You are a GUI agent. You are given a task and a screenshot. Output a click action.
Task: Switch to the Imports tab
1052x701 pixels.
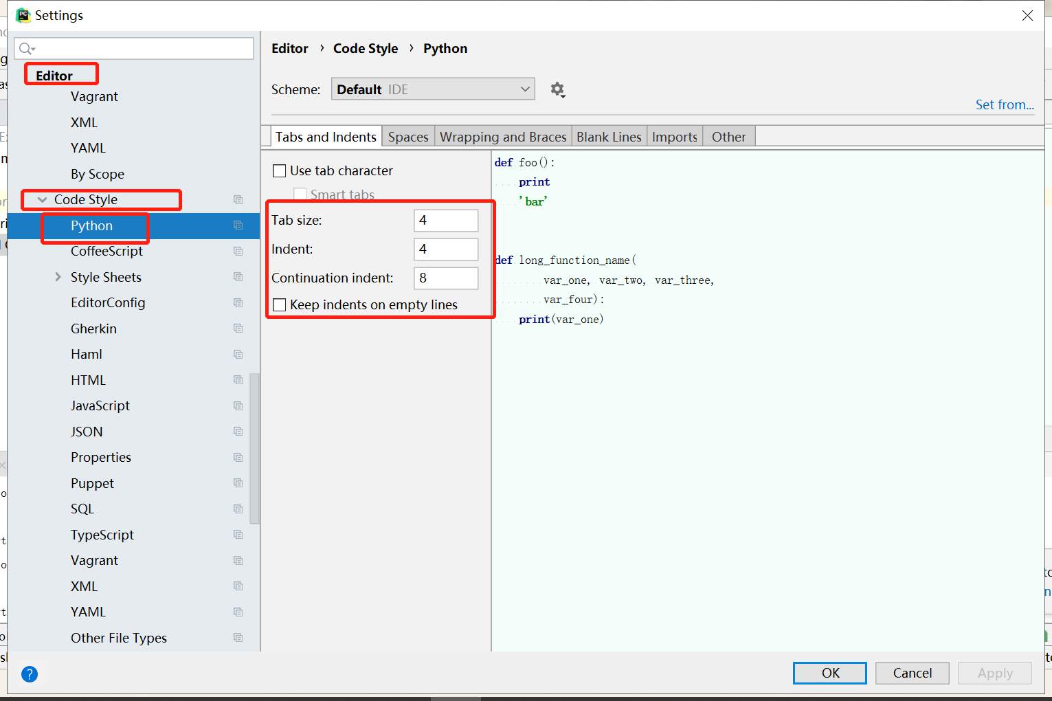pyautogui.click(x=675, y=137)
